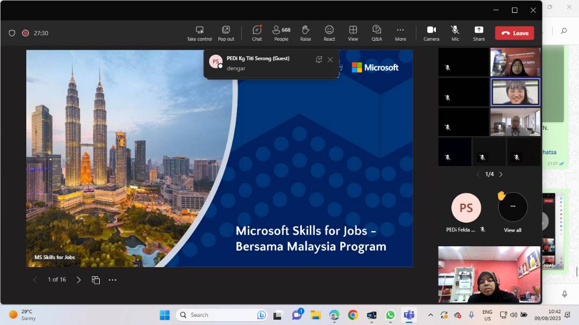Screen dimensions: 579x325
Task: Select the video tile of man in office
Action: click(515, 122)
